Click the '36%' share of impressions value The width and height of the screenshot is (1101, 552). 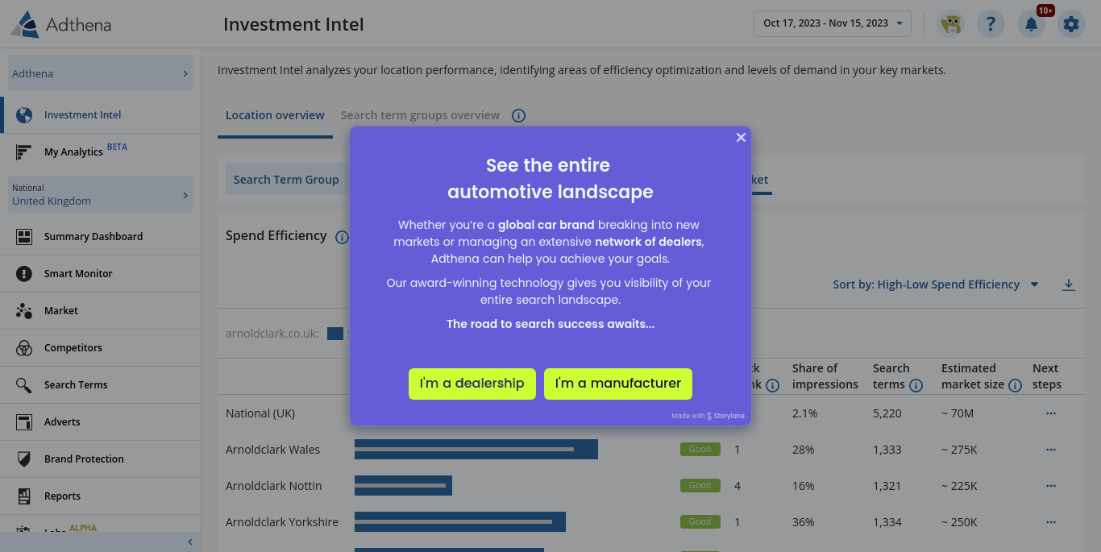[804, 522]
